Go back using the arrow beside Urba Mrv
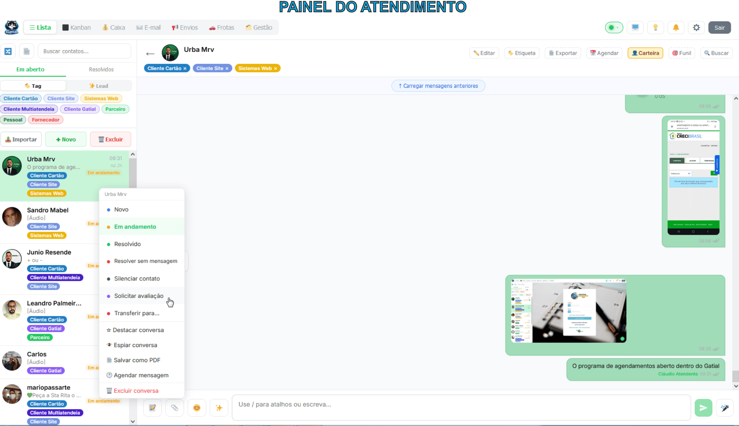The width and height of the screenshot is (739, 426). [150, 53]
